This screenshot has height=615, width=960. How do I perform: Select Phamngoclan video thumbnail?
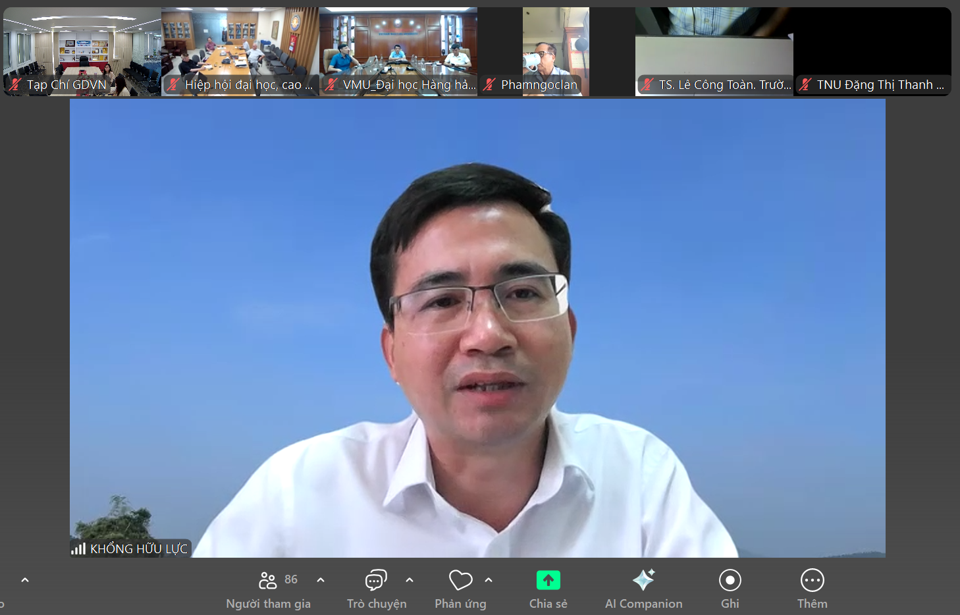[x=556, y=51]
